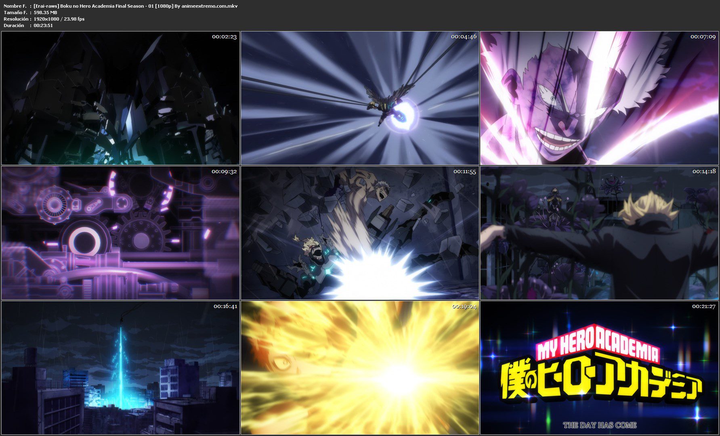720x436 pixels.
Task: Select the purple gears machinery thumbnail
Action: 120,233
